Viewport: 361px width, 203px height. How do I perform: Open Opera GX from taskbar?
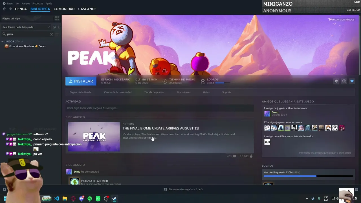(x=73, y=198)
